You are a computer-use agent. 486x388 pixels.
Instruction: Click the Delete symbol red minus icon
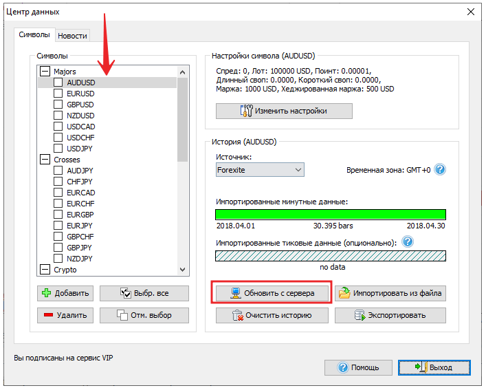(x=47, y=316)
